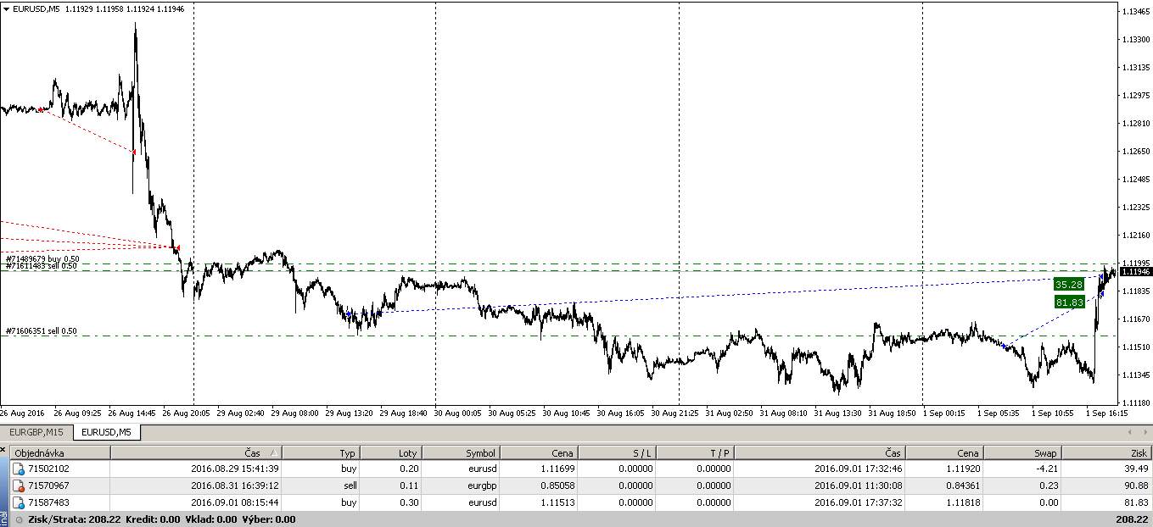The height and width of the screenshot is (527, 1153).
Task: Click the green 35.28 profit label on chart
Action: point(1069,285)
